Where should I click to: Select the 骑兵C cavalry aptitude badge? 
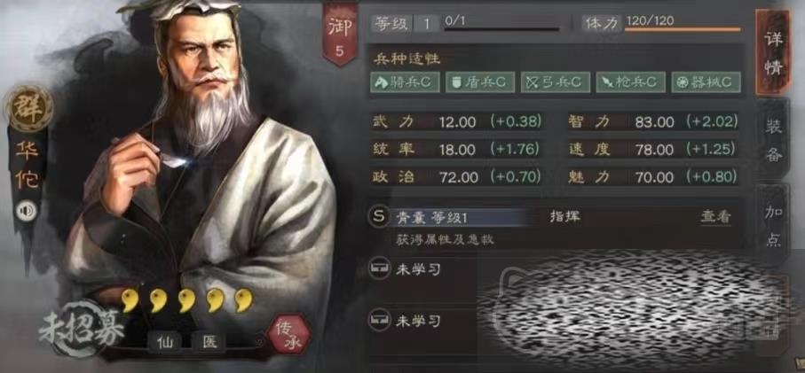pyautogui.click(x=405, y=82)
